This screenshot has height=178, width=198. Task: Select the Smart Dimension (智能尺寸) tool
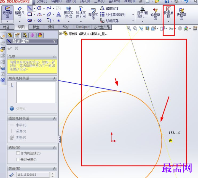tap(20, 13)
